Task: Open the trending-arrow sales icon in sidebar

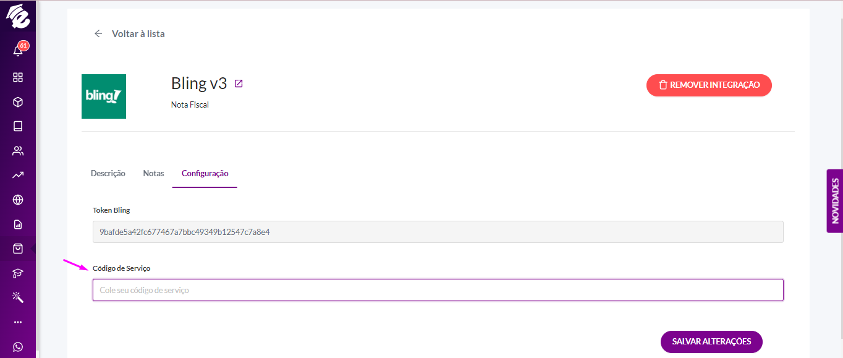Action: pyautogui.click(x=18, y=175)
